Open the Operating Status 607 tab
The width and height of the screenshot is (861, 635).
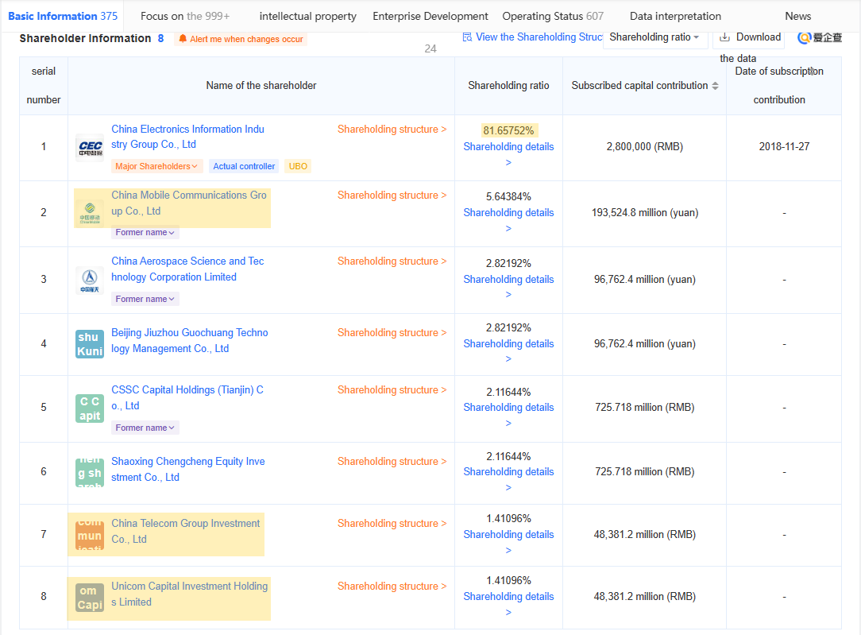pyautogui.click(x=553, y=16)
